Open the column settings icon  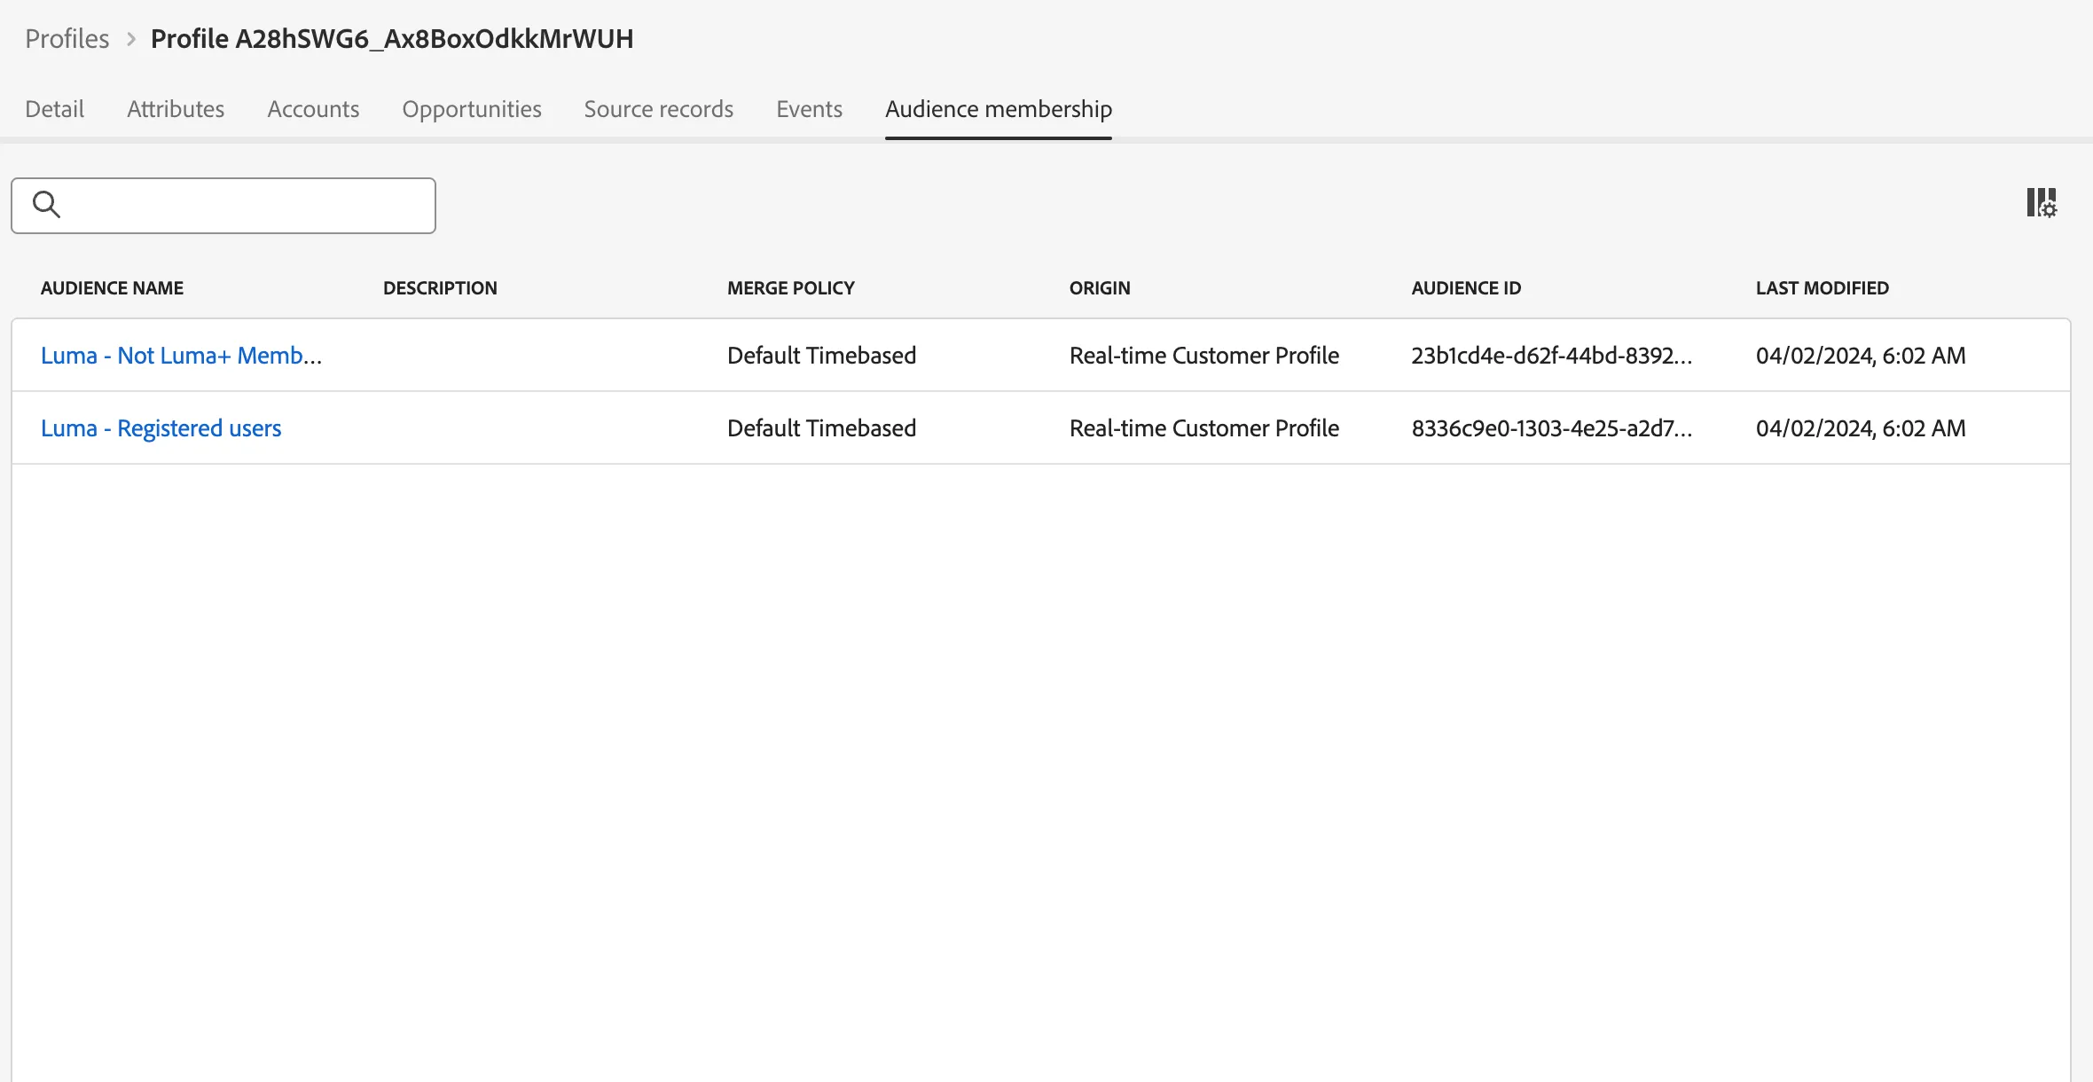pos(2042,203)
